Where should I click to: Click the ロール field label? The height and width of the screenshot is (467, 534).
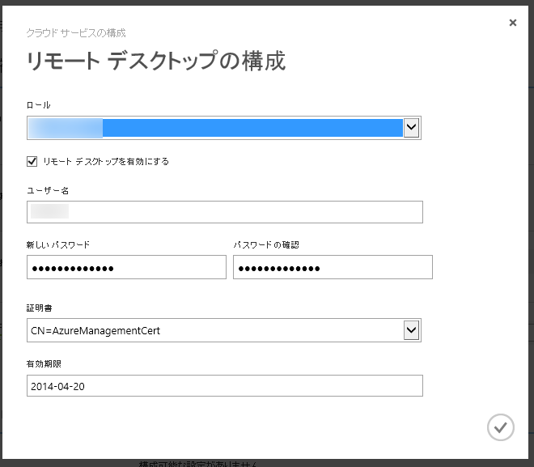click(38, 105)
